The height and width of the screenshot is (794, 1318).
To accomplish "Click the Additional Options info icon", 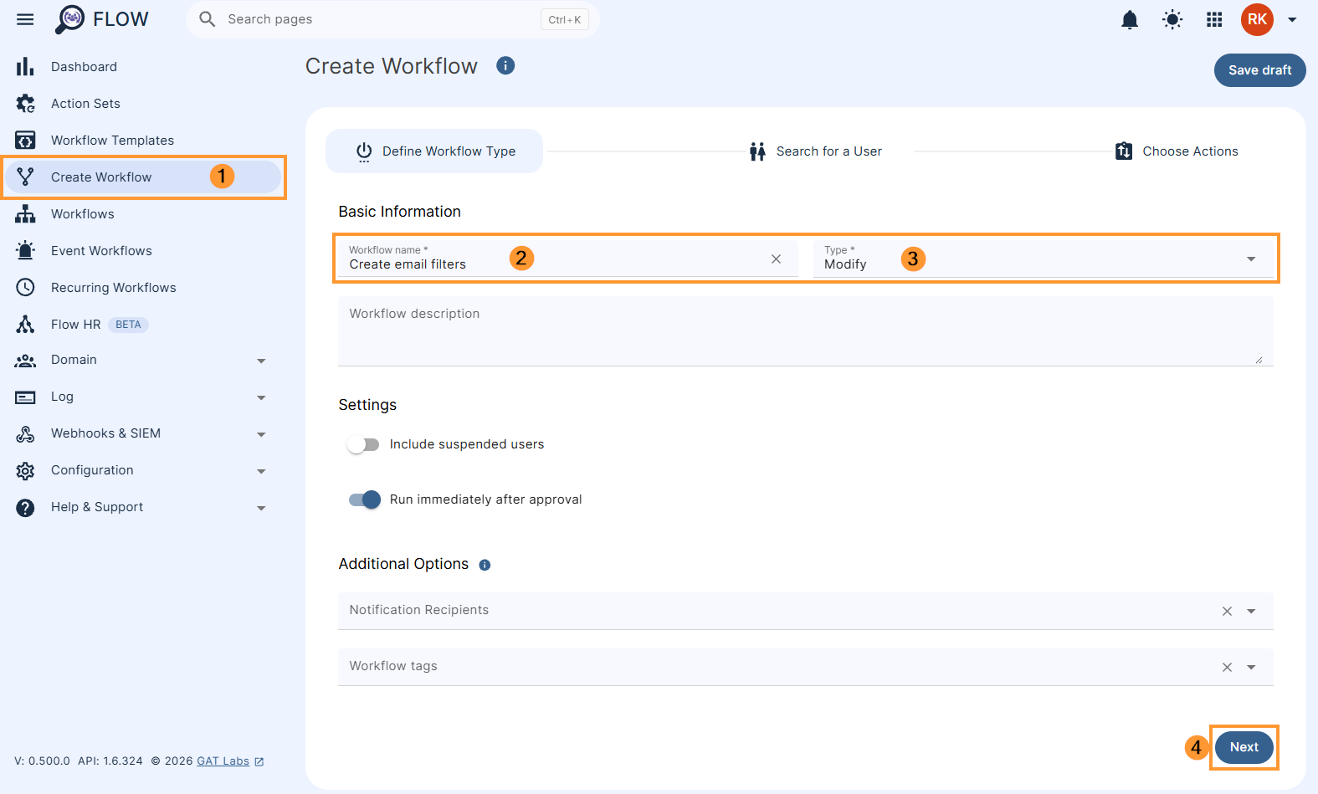I will (x=485, y=565).
